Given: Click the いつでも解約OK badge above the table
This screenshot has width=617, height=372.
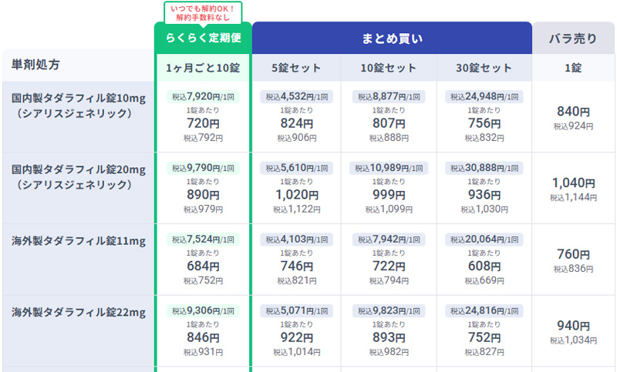Looking at the screenshot, I should 203,12.
